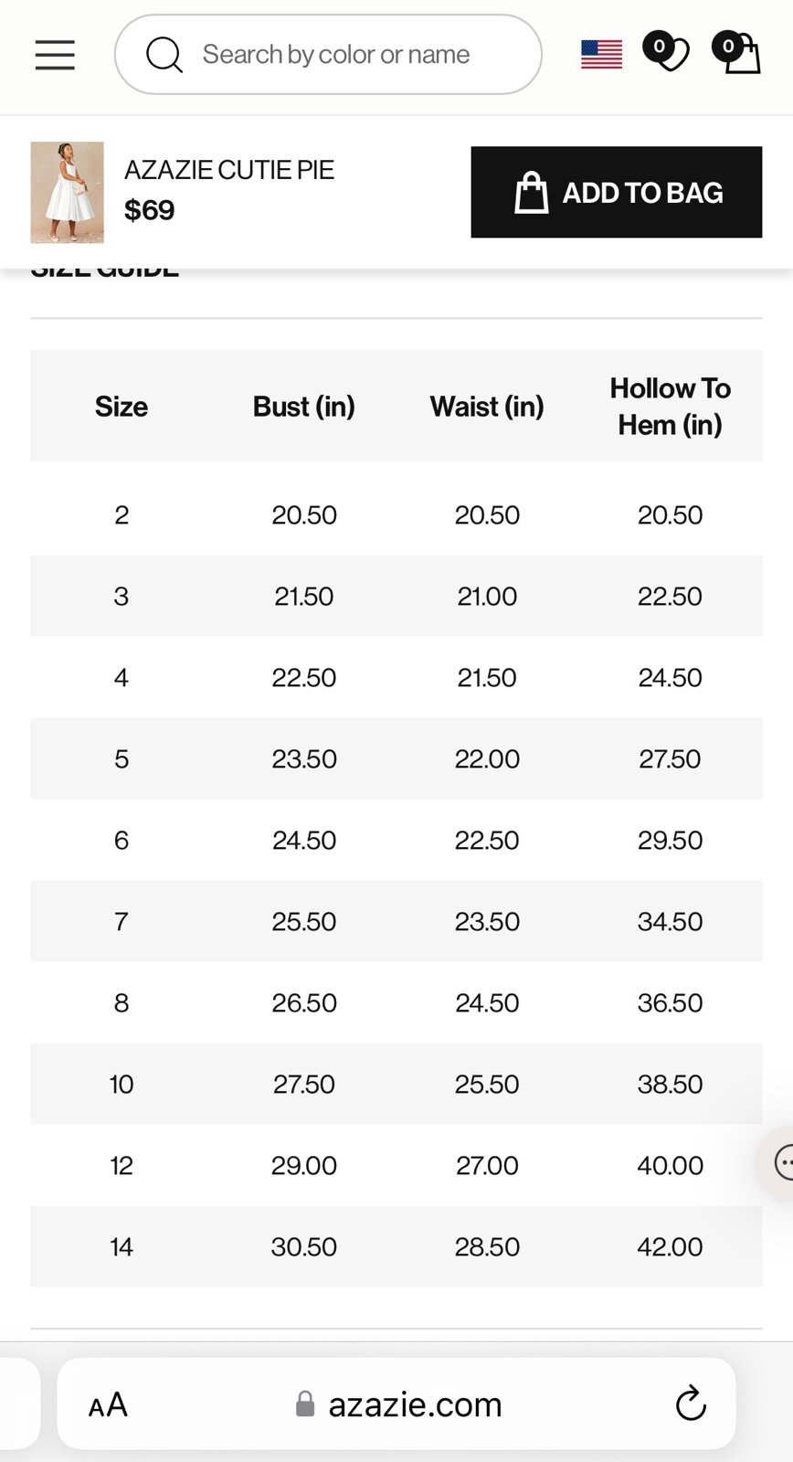Click the Add To Bag button
Image resolution: width=793 pixels, height=1462 pixels.
coord(617,192)
